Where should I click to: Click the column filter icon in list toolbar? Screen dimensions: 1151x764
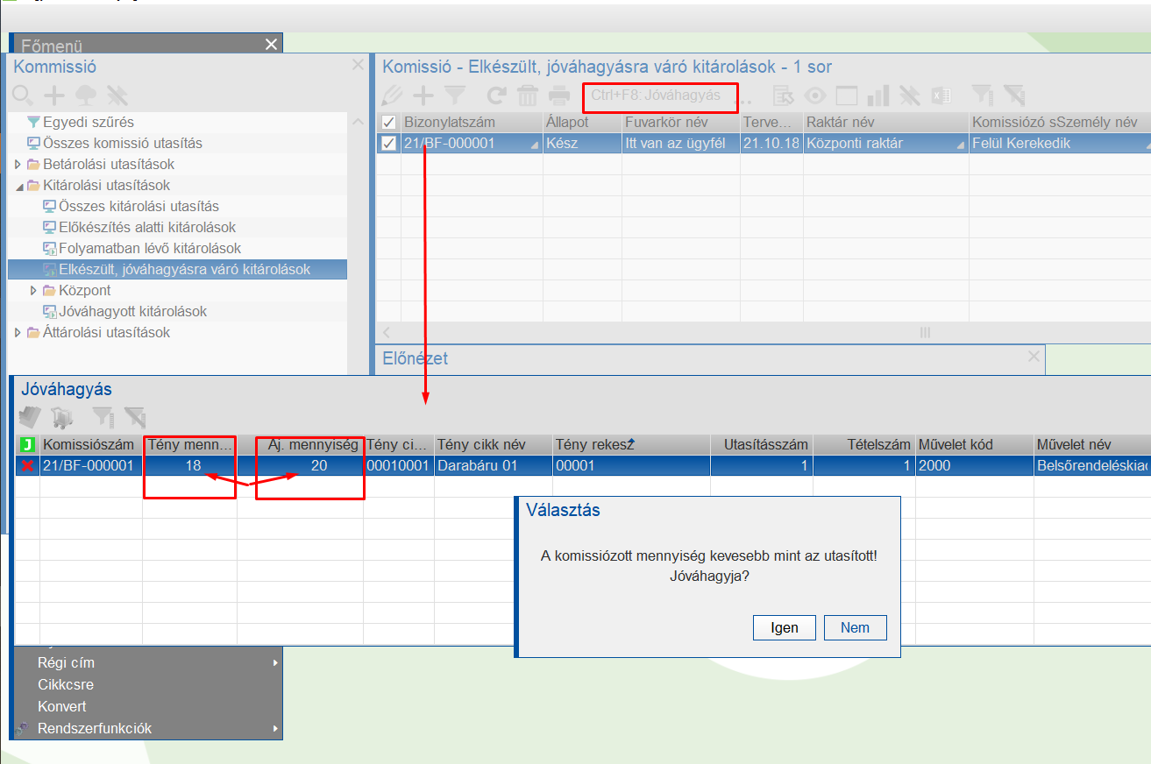983,95
